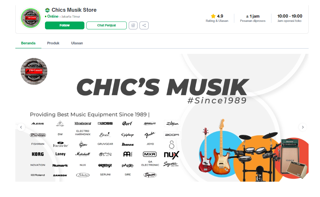Follow the Chics Musik Store

click(65, 25)
